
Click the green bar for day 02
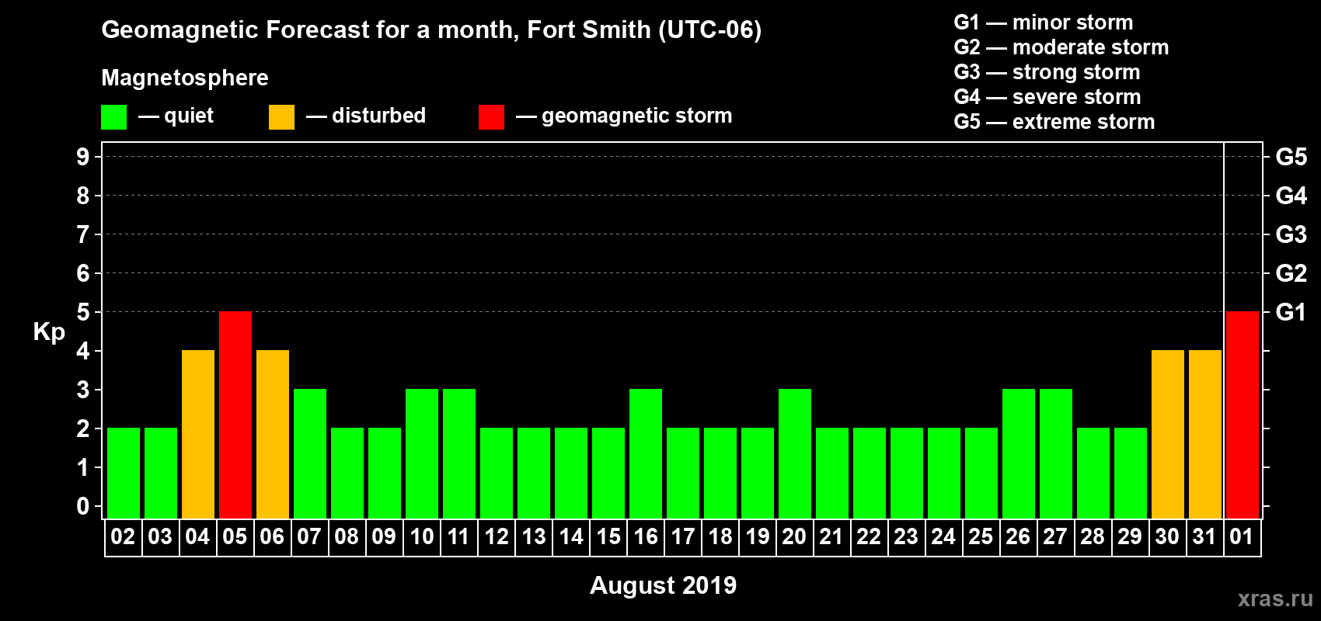(124, 473)
